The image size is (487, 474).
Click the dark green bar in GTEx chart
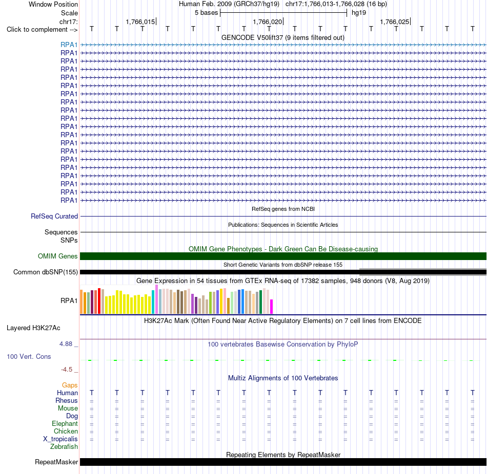(x=260, y=302)
